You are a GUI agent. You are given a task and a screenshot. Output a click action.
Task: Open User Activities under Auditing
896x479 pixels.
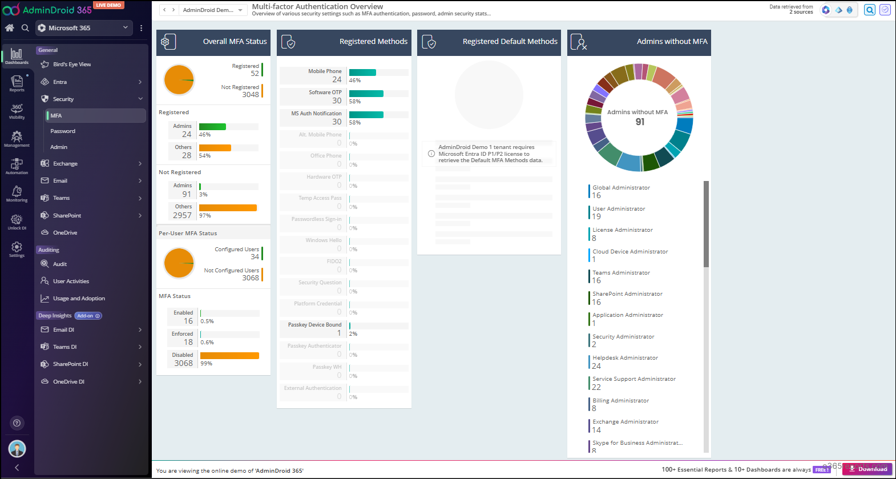coord(71,281)
